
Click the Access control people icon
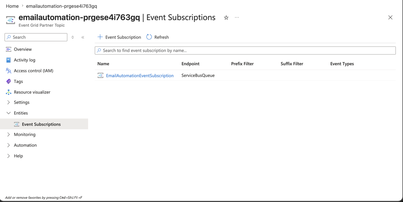tap(9, 71)
